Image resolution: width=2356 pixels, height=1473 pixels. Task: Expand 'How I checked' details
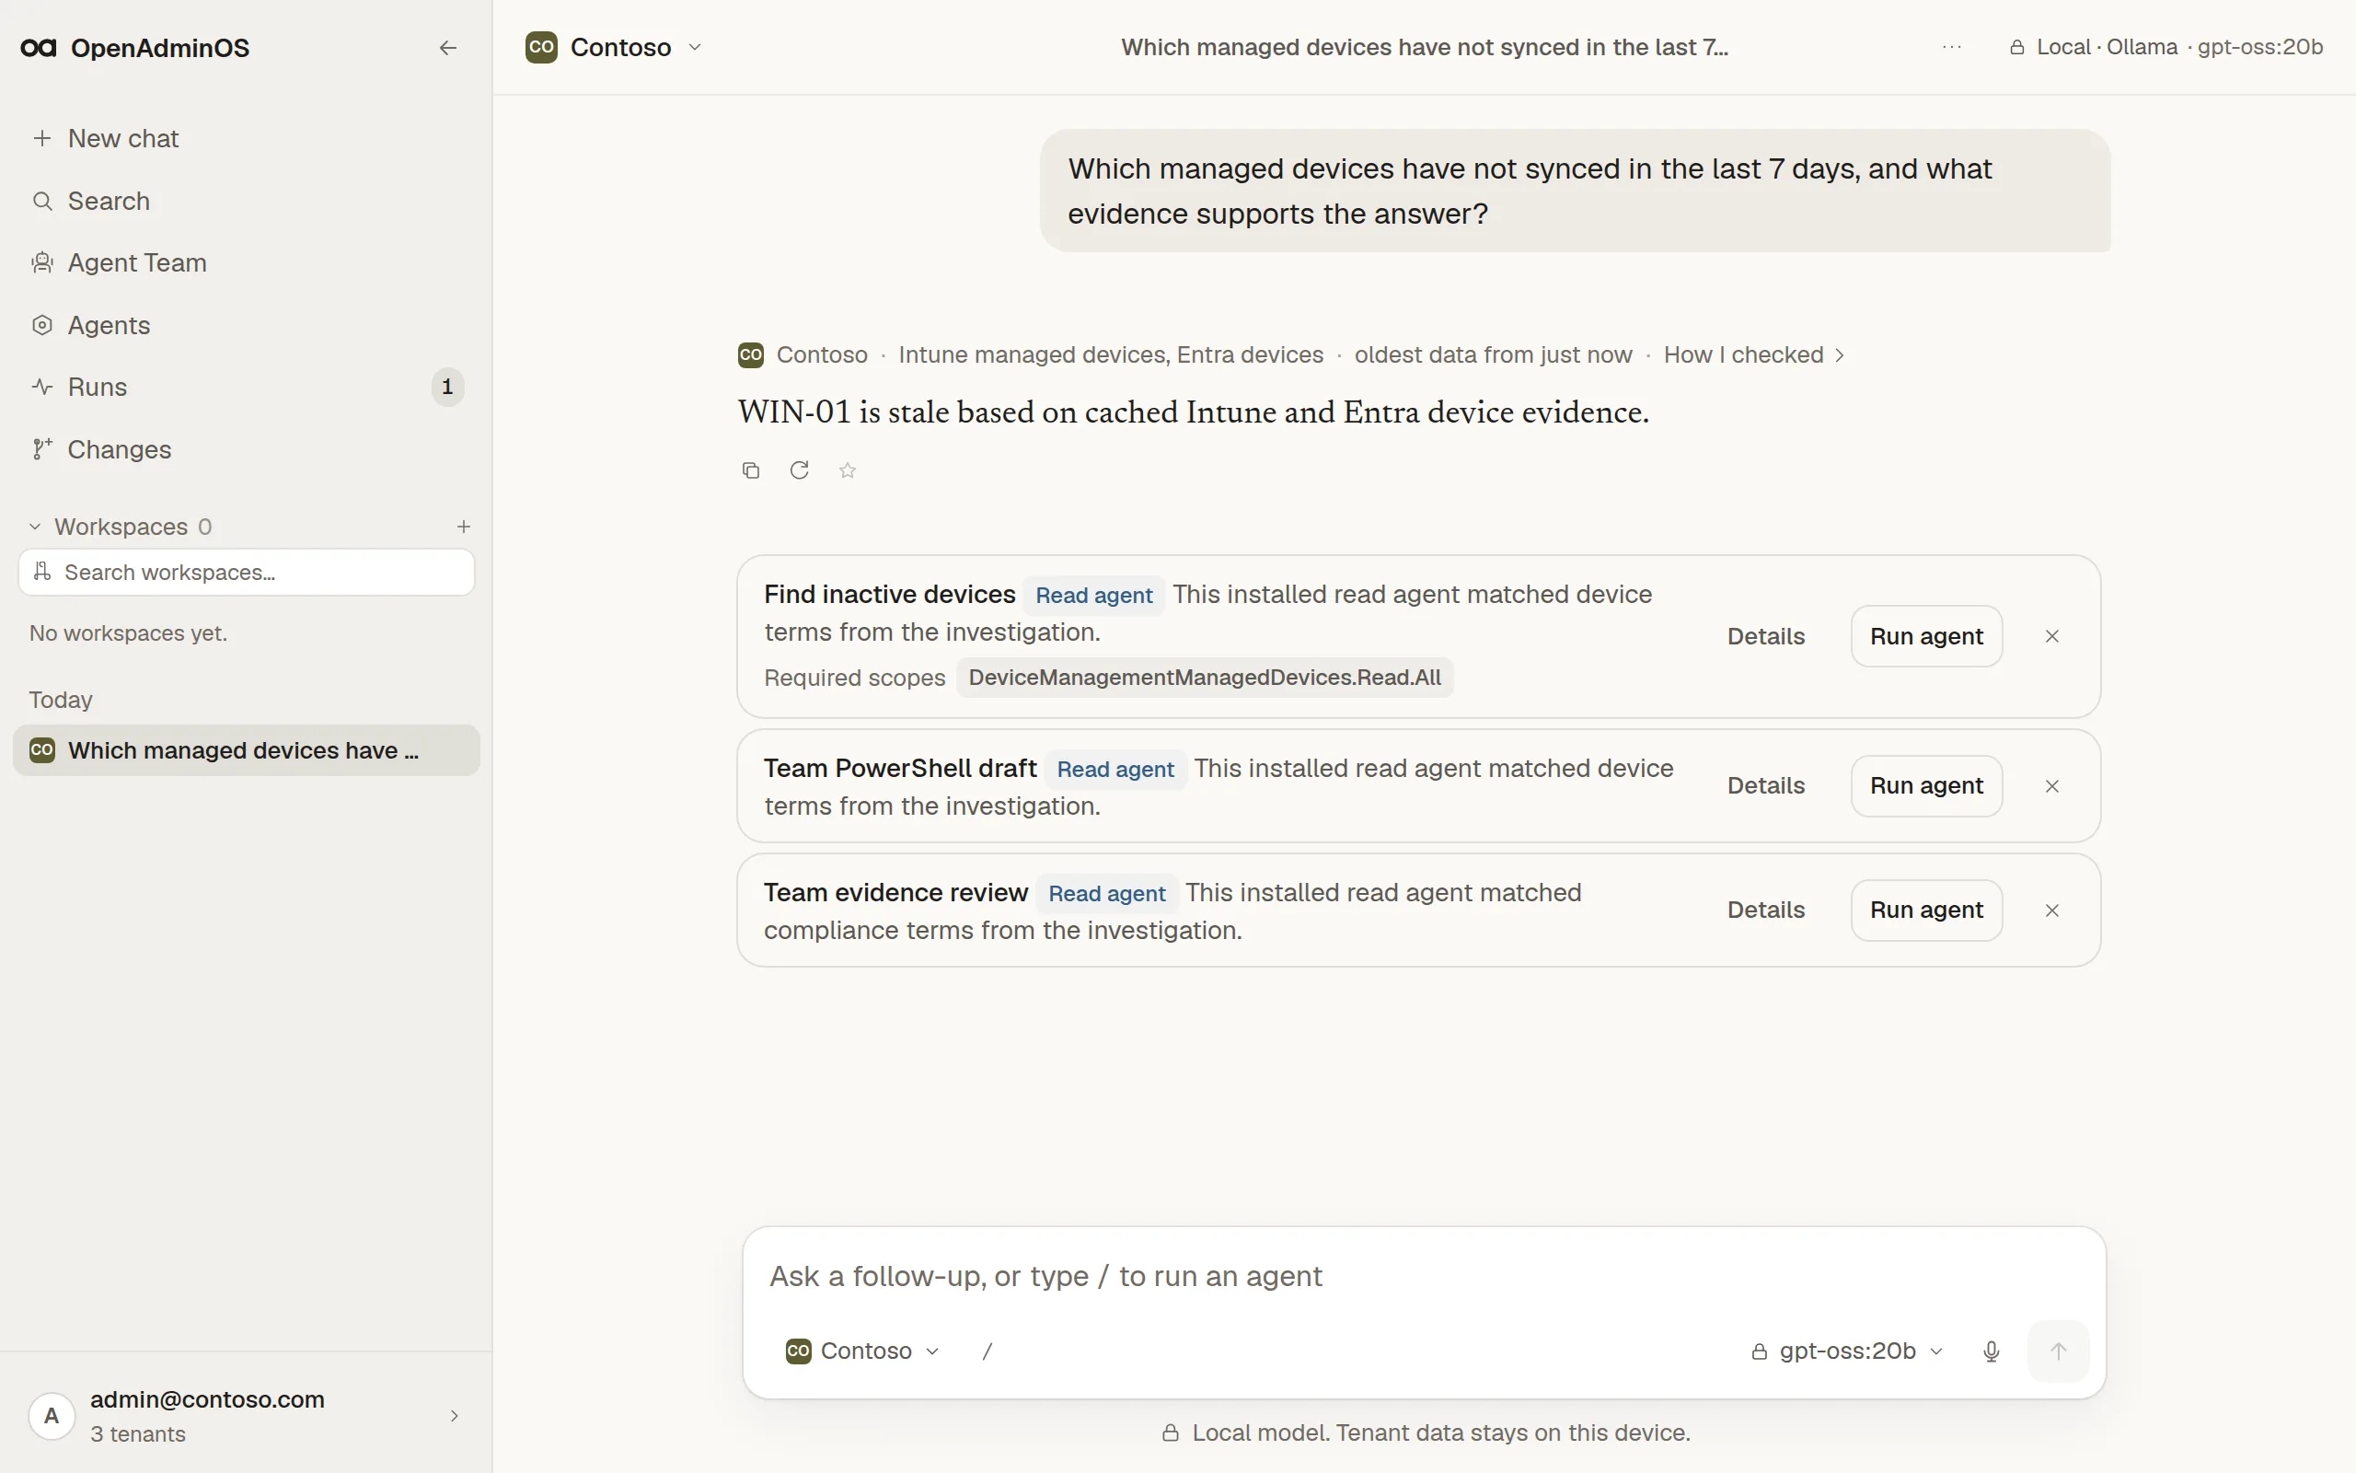tap(1753, 354)
